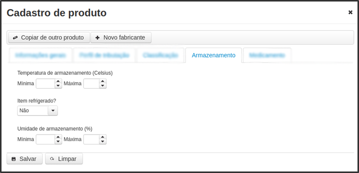
Task: Increase minimum humidity with up arrow
Action: (x=58, y=137)
